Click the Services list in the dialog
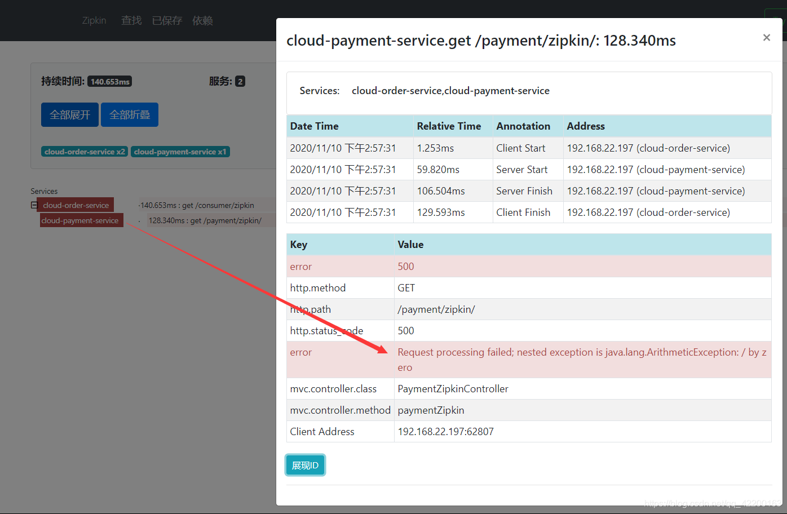This screenshot has width=787, height=514. (x=450, y=91)
